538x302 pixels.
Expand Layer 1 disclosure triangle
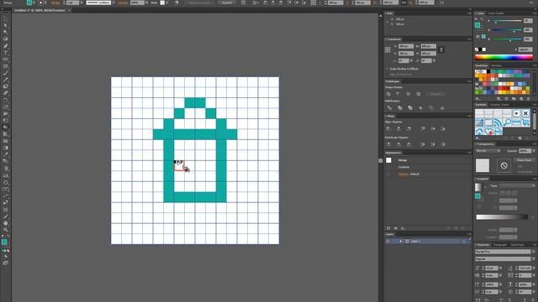tap(400, 241)
